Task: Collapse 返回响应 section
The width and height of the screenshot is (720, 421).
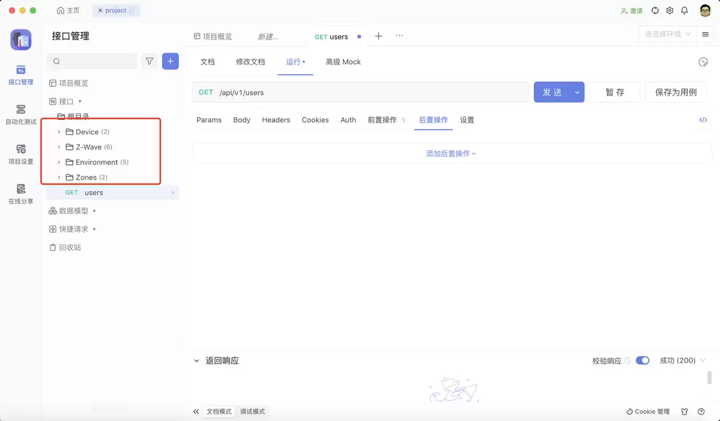Action: tap(196, 361)
